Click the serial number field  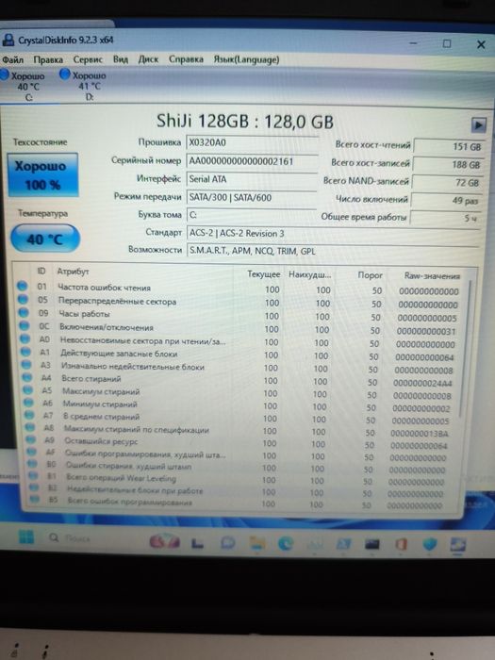pyautogui.click(x=252, y=161)
